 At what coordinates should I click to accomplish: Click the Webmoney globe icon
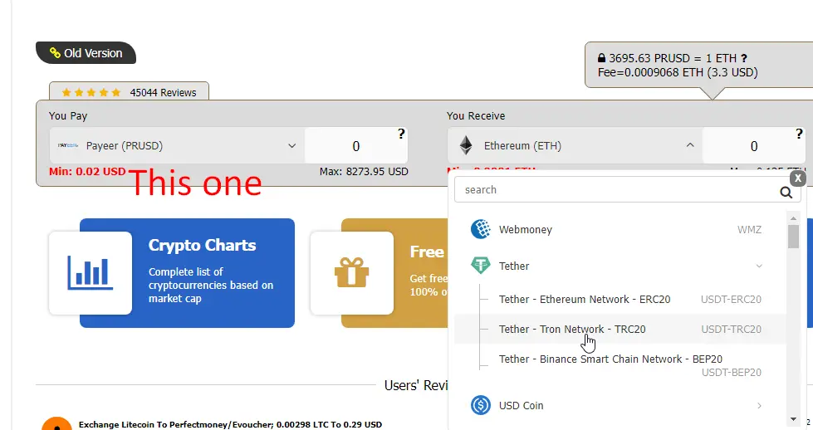pyautogui.click(x=481, y=229)
